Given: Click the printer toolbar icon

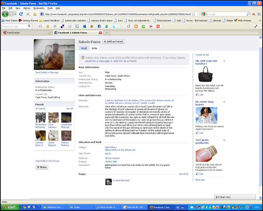Looking at the screenshot, I should pos(55,26).
